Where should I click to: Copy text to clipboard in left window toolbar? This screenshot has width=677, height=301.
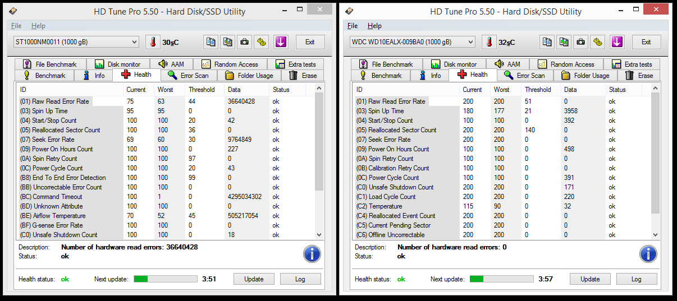(x=211, y=42)
